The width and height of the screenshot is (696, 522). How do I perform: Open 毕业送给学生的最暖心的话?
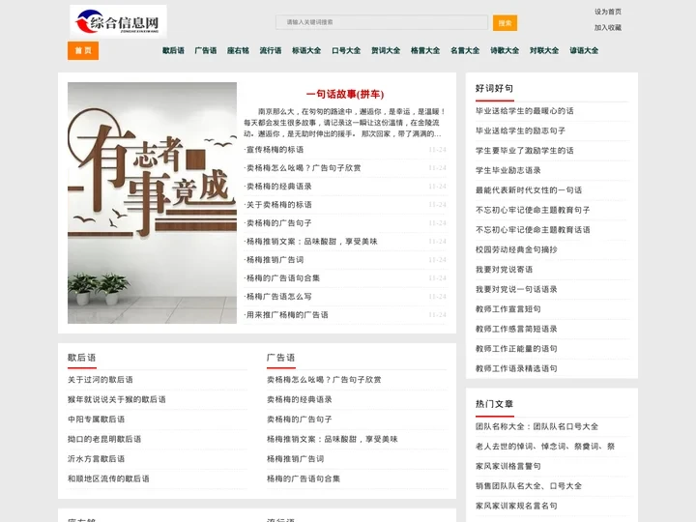click(x=525, y=111)
